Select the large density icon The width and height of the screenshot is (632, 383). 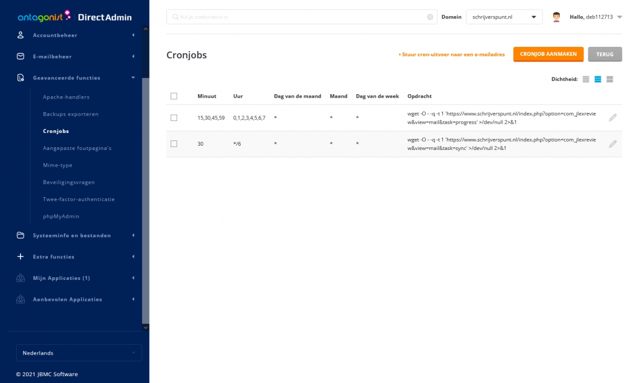(610, 79)
